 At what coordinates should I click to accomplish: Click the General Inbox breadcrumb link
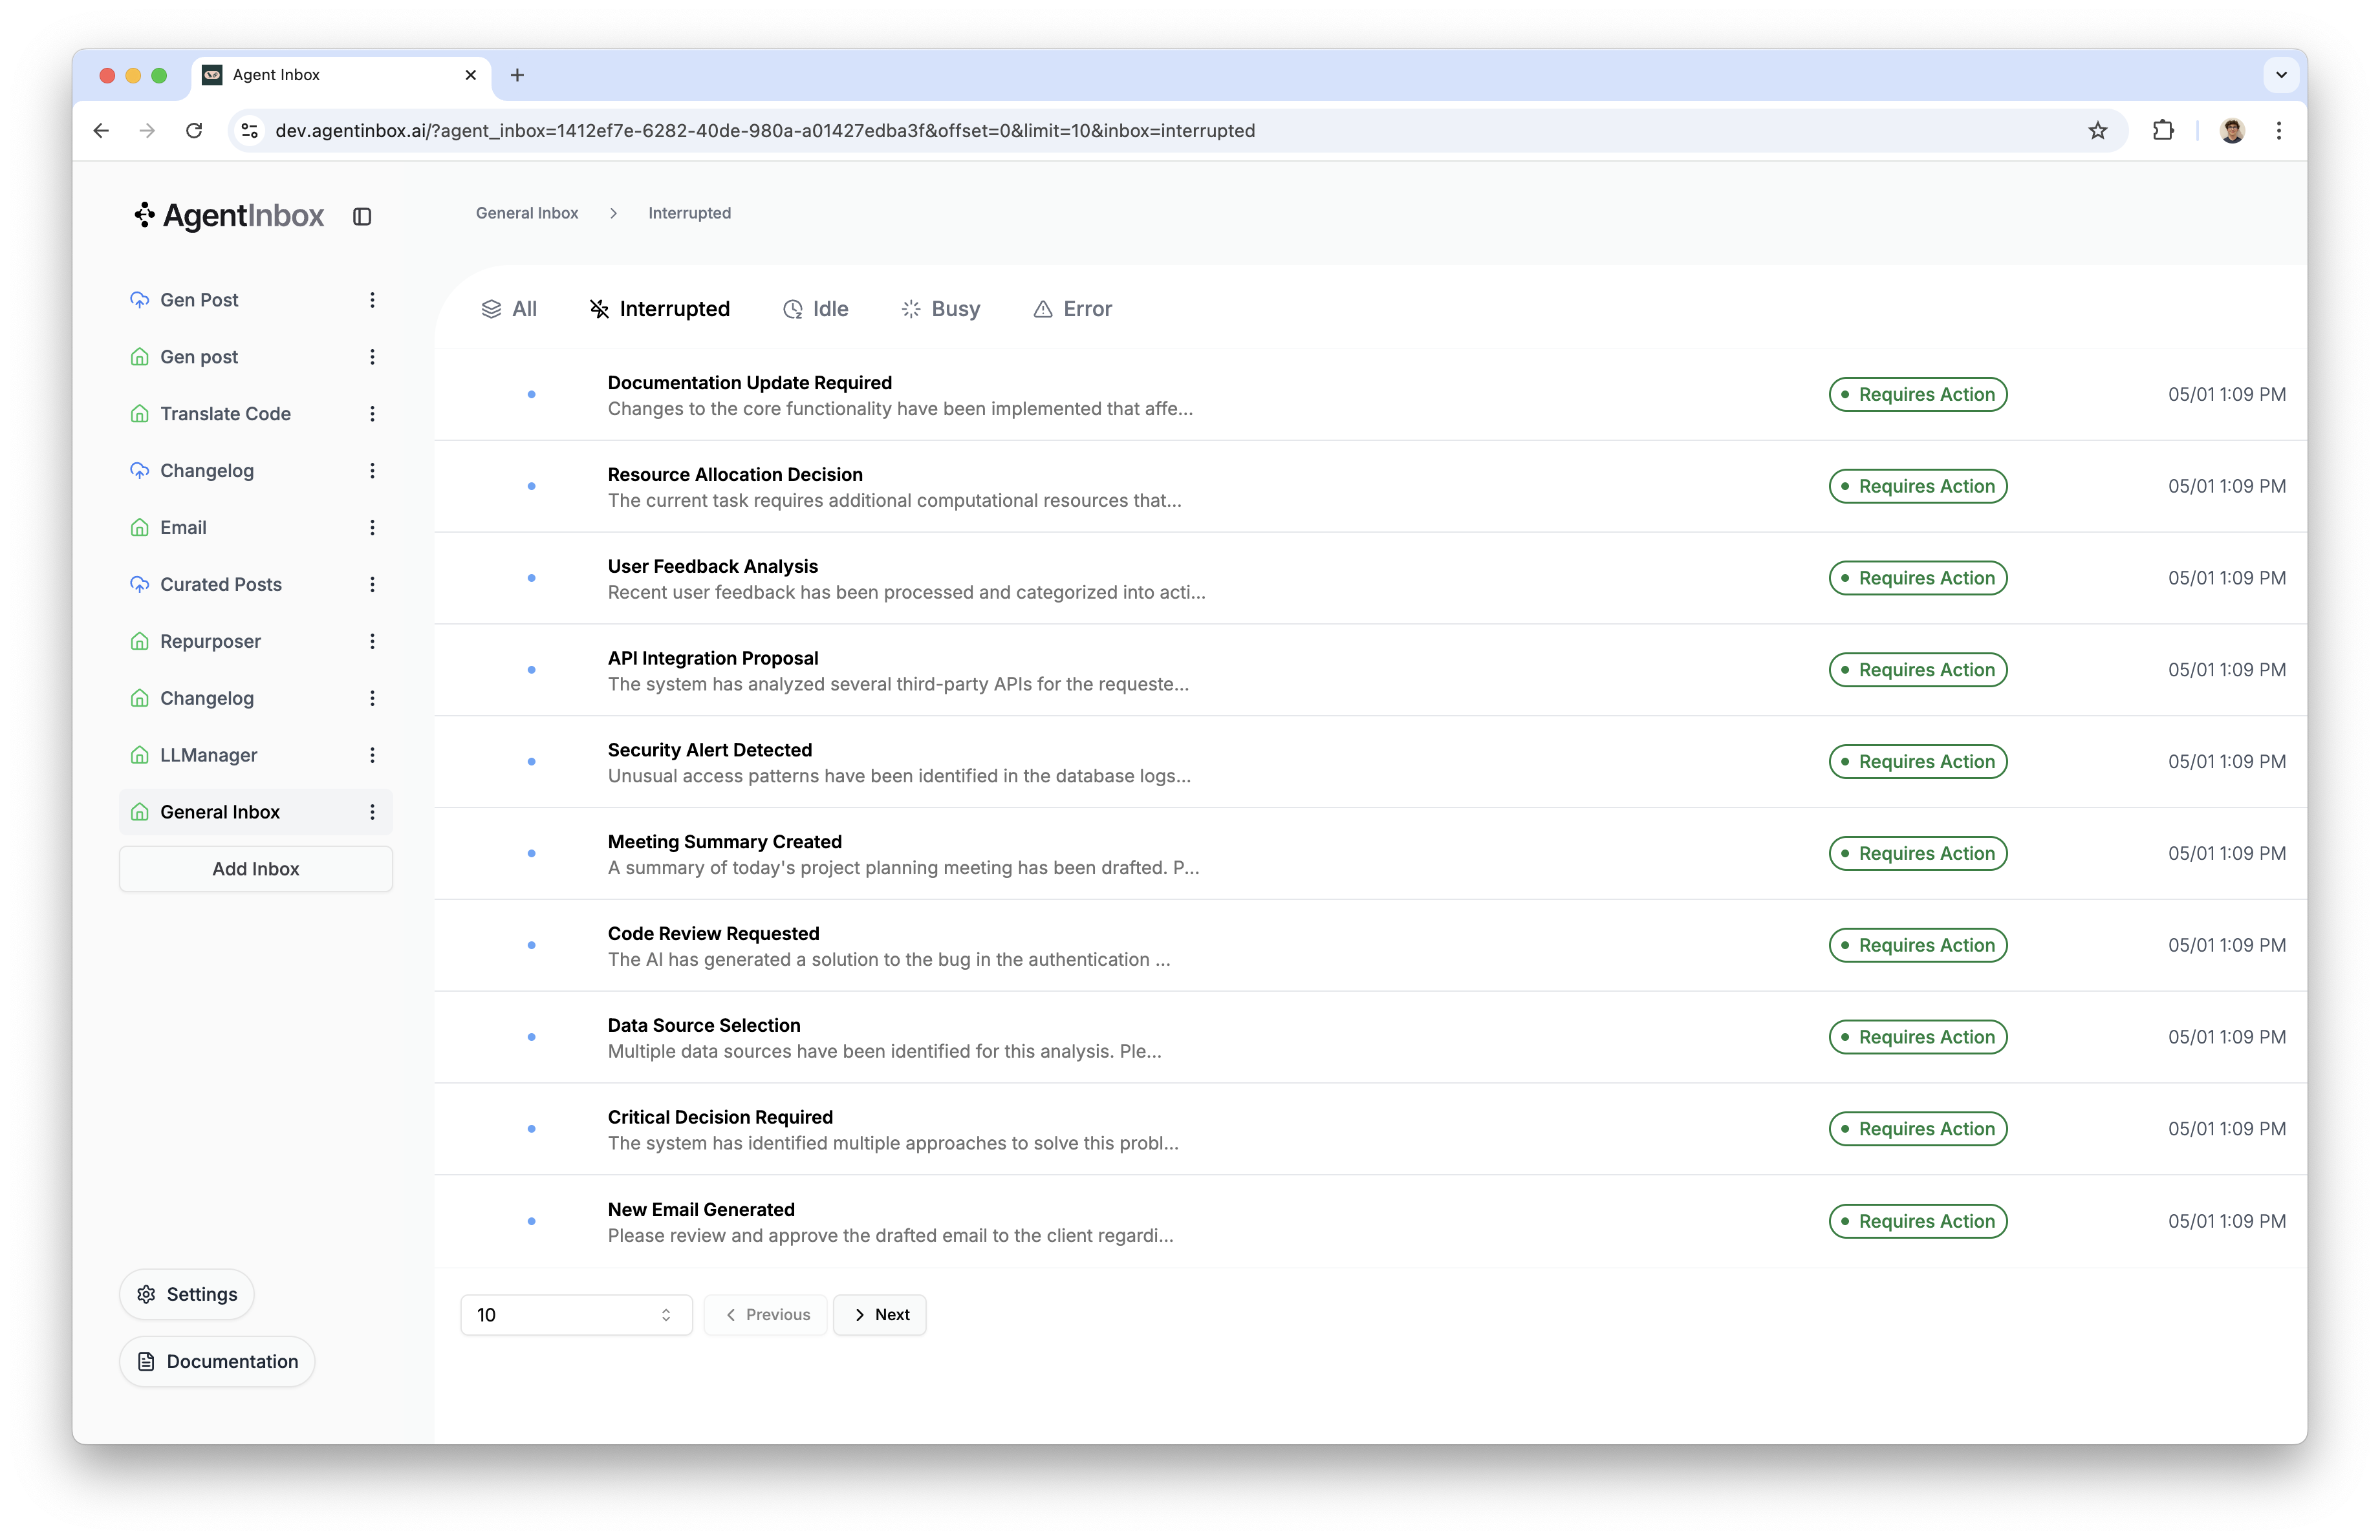pos(527,213)
